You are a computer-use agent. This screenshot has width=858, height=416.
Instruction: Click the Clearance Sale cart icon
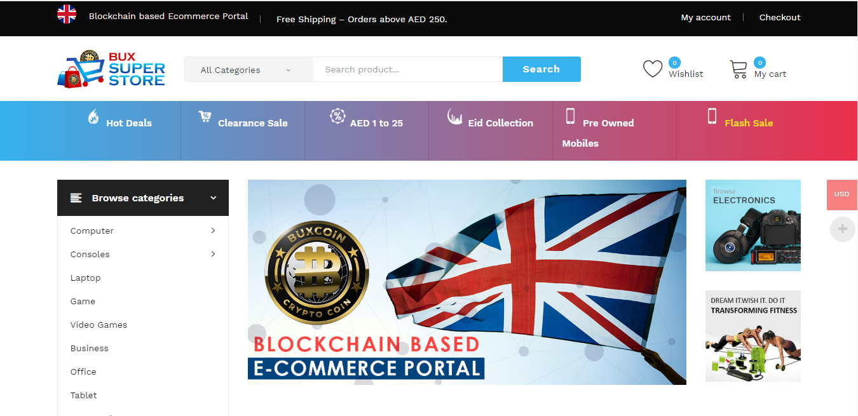coord(205,116)
